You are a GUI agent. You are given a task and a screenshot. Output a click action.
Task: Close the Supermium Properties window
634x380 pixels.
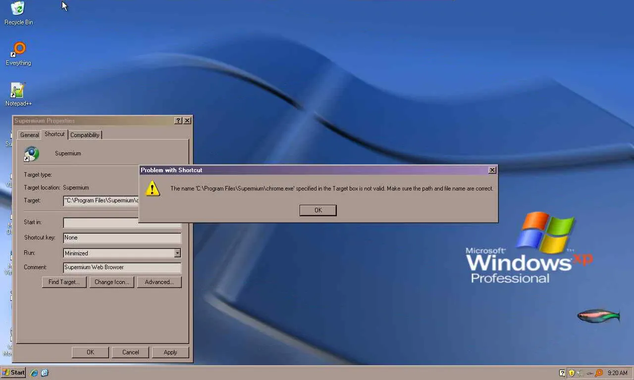click(187, 121)
